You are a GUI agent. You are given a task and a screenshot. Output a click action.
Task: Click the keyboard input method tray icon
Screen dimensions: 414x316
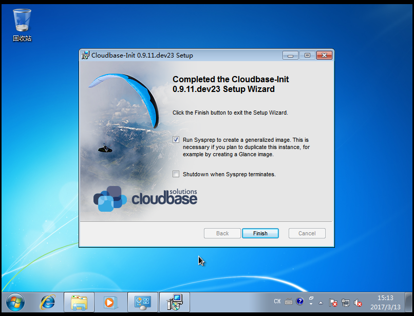tap(289, 302)
